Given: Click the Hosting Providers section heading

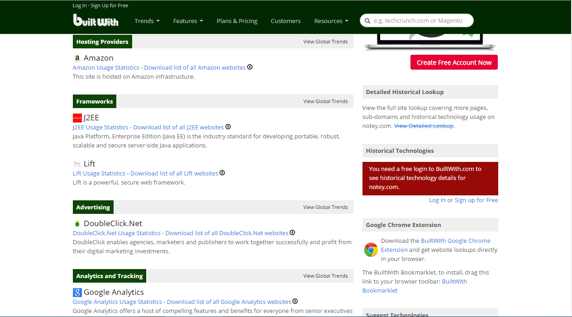Looking at the screenshot, I should 102,42.
